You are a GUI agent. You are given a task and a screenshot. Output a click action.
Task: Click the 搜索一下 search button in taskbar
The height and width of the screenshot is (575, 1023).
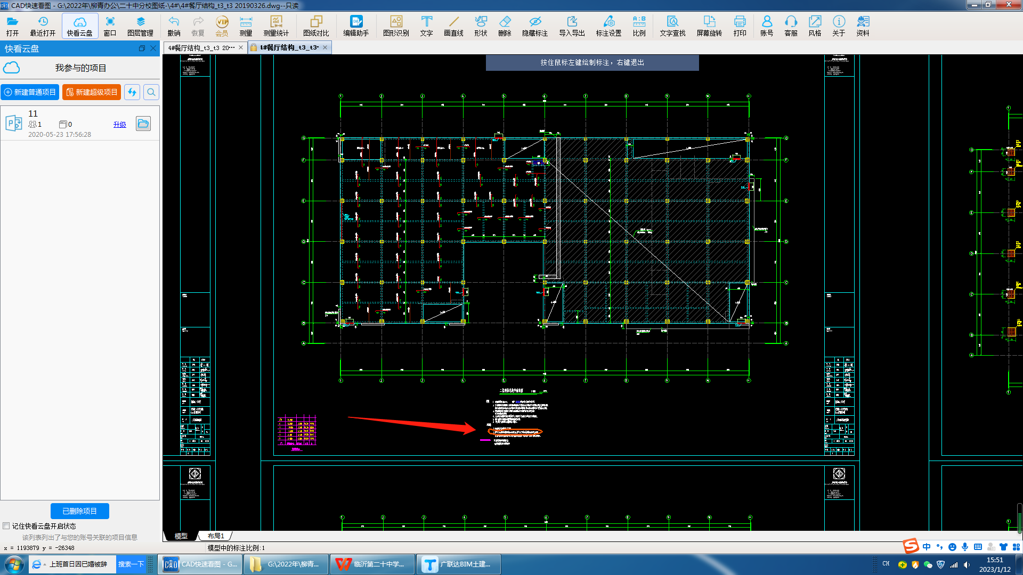pyautogui.click(x=131, y=564)
